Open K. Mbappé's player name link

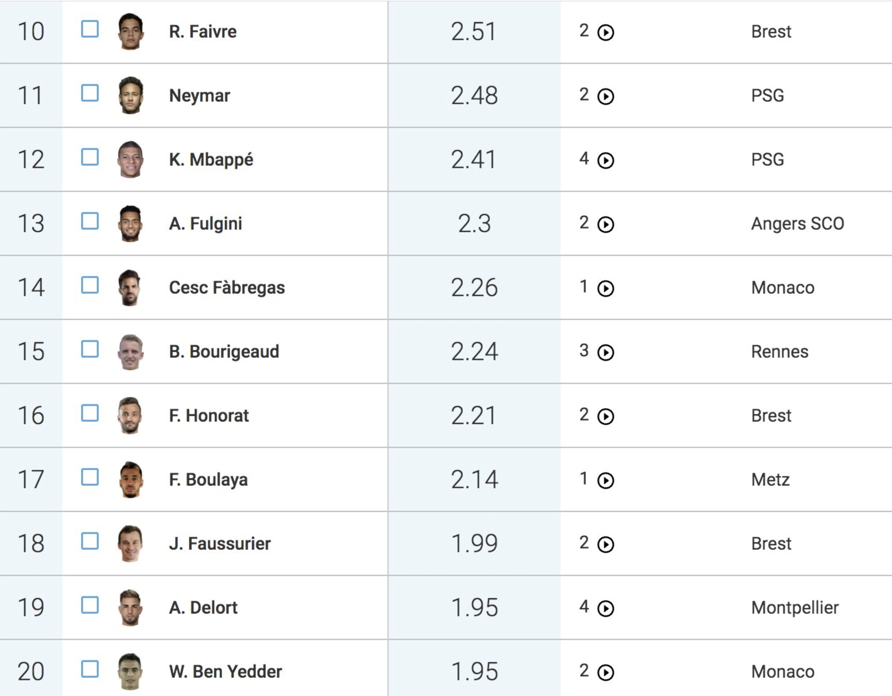(211, 160)
